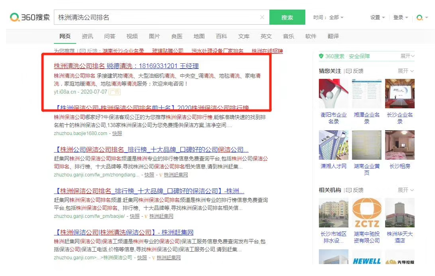Screen dimensions: 435x276
Task: Click the 湖南长沙企业名录 suggestion link
Action: pyautogui.click(x=123, y=51)
